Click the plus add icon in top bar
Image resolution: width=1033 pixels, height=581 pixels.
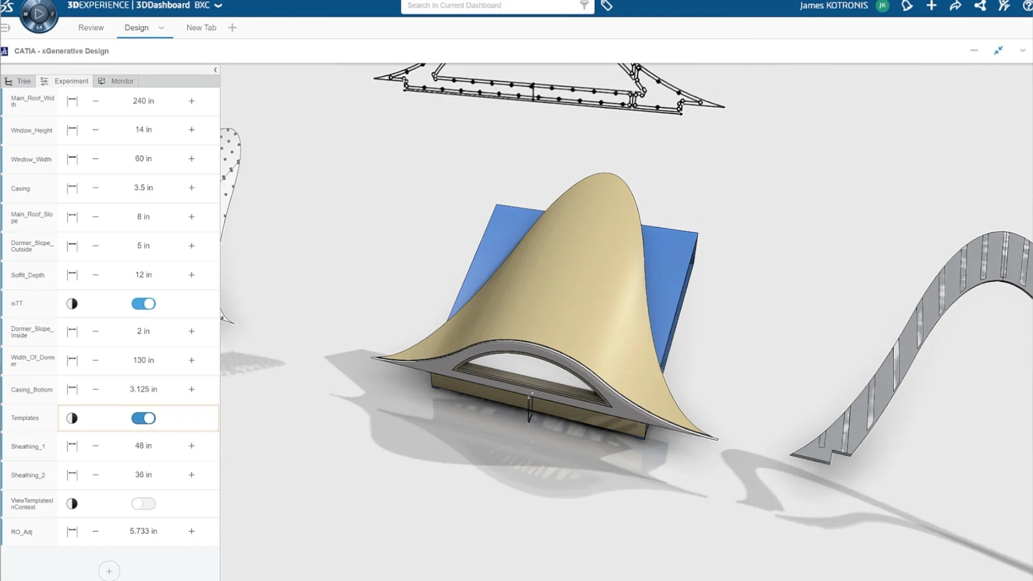pos(931,6)
